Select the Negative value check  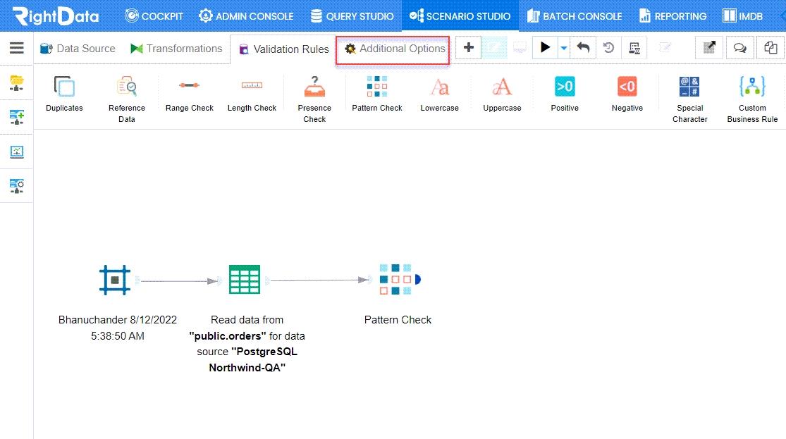click(x=627, y=94)
